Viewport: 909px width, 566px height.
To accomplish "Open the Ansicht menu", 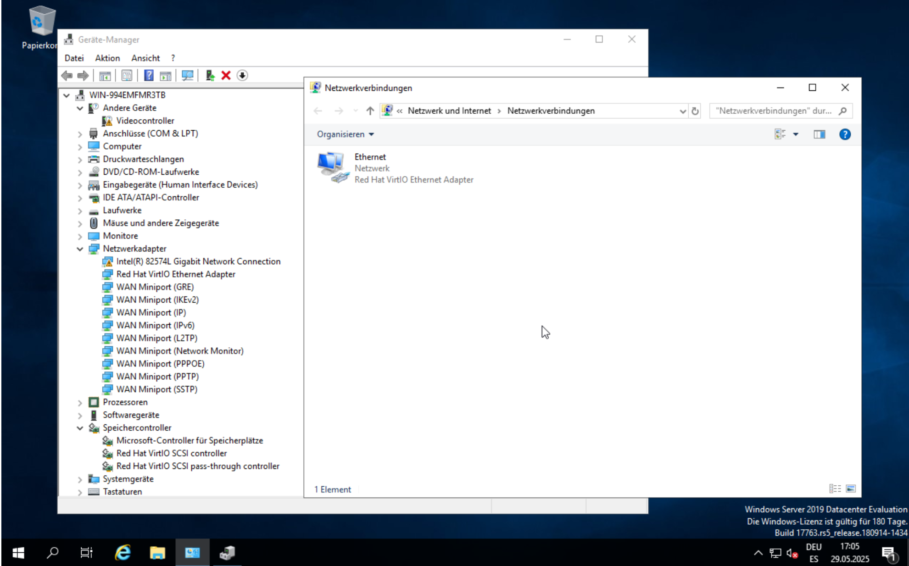I will 145,58.
